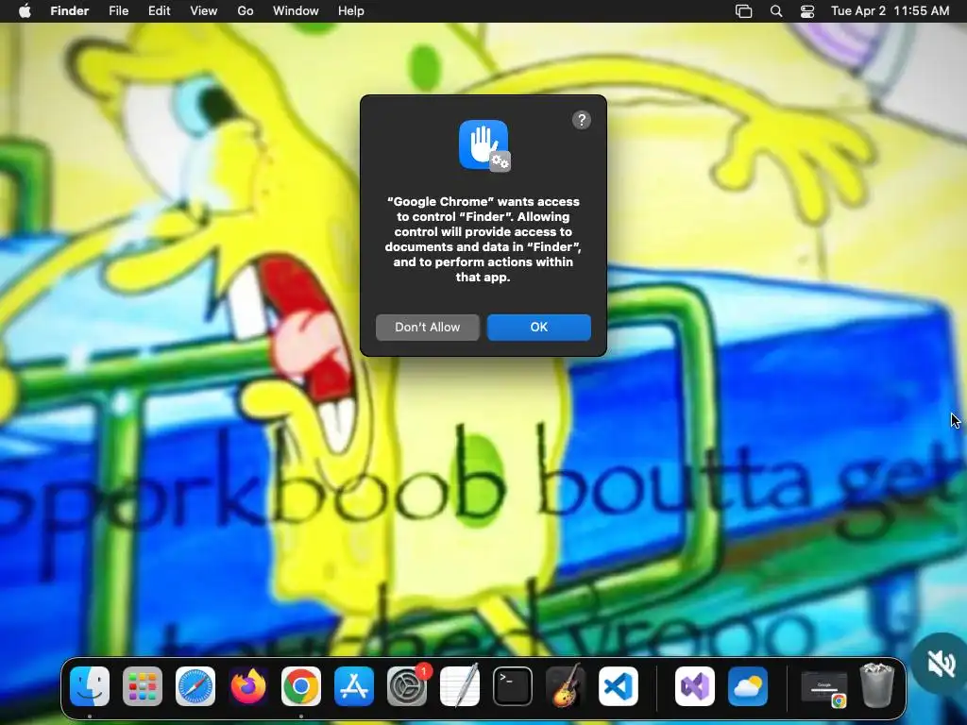Viewport: 967px width, 725px height.
Task: Open Stage Manager icon in menu bar
Action: pyautogui.click(x=744, y=11)
